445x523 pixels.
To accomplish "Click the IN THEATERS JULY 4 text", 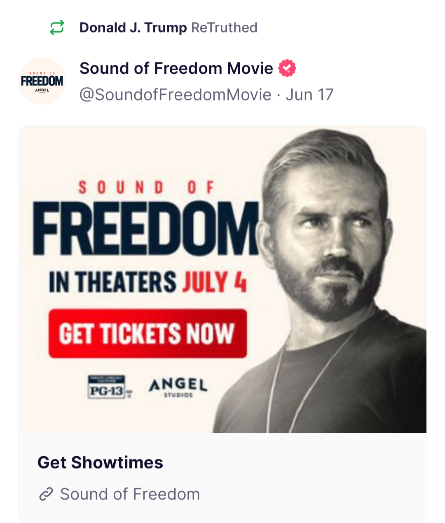I will 148,282.
